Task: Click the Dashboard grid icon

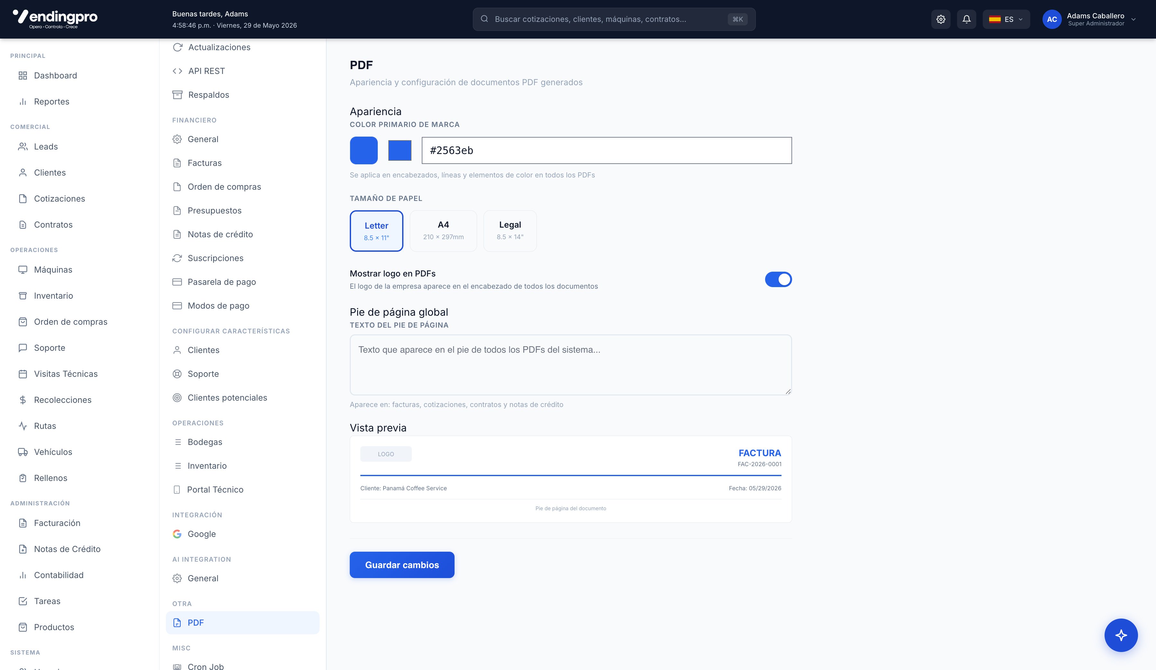Action: (x=23, y=75)
